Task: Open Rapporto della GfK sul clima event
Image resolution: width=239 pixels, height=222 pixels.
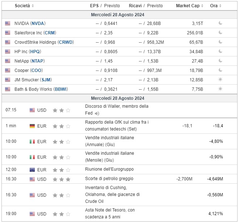Action: pyautogui.click(x=117, y=126)
